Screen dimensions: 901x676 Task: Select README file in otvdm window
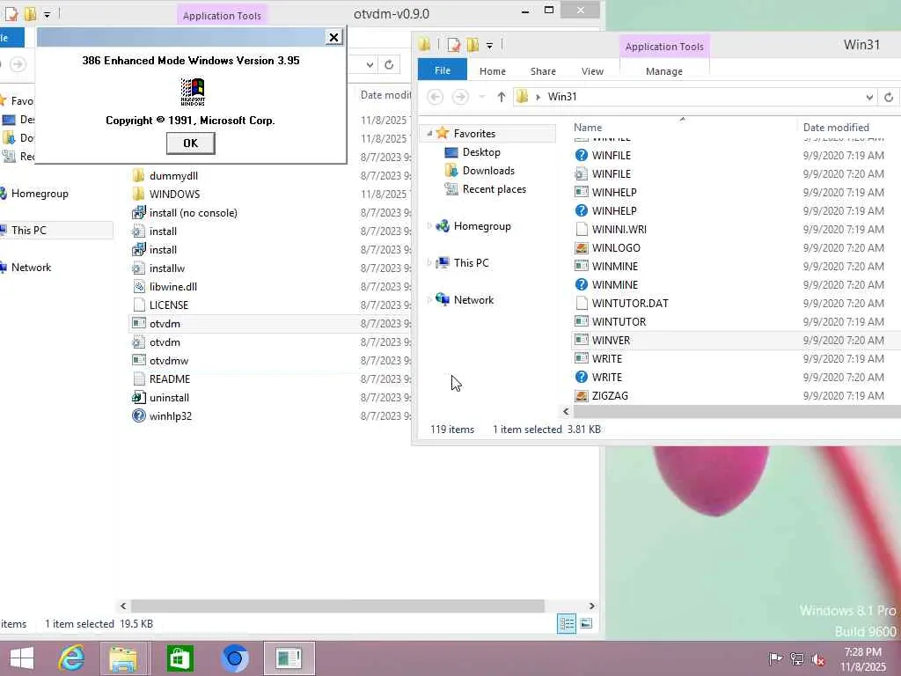tap(170, 378)
